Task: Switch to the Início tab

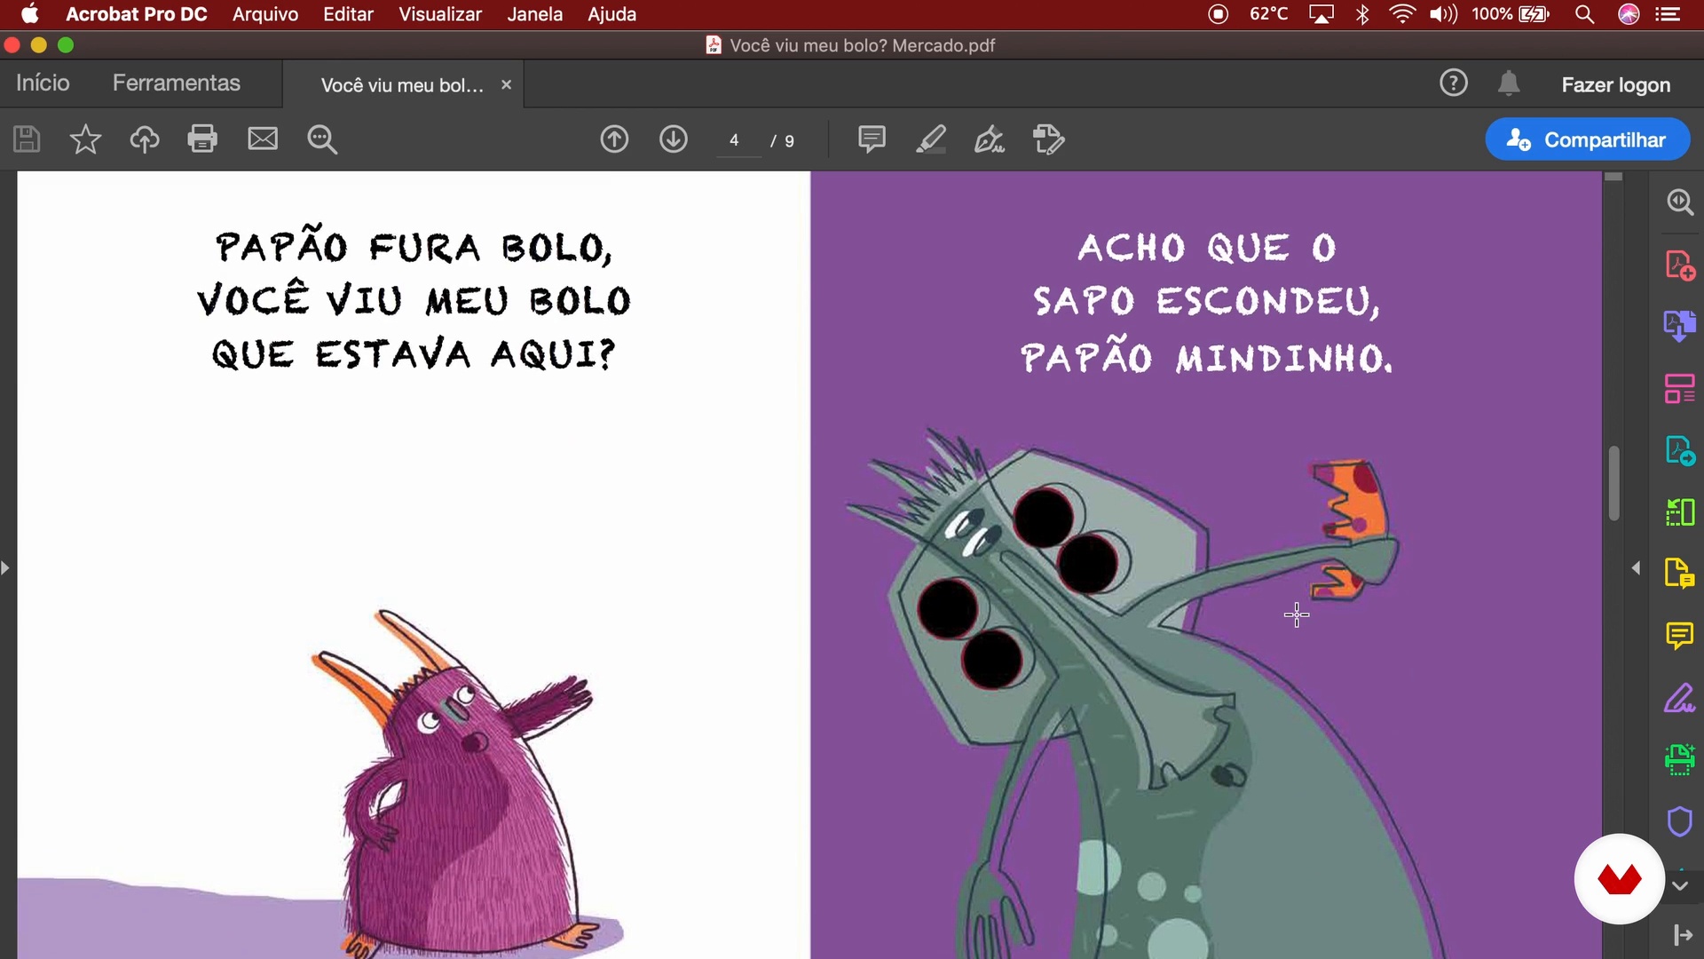Action: click(x=43, y=83)
